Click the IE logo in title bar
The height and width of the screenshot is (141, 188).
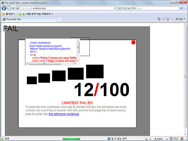pos(3,3)
